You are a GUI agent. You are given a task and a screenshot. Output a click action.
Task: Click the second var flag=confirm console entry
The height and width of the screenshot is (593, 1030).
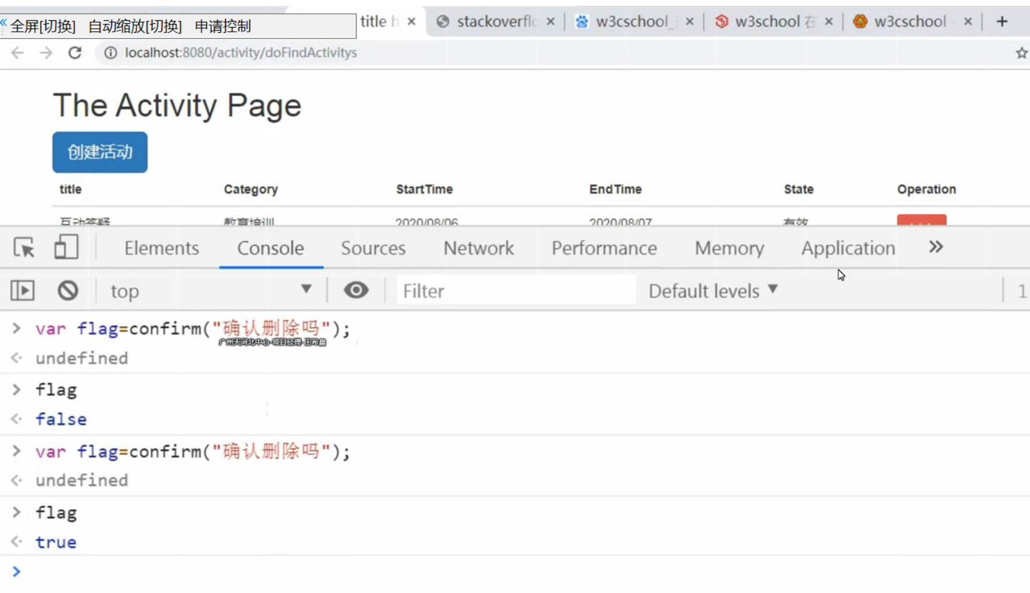point(193,451)
